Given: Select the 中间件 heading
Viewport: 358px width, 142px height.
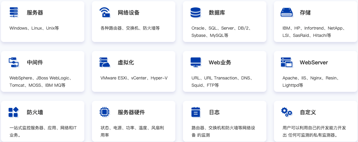Looking at the screenshot, I should (35, 63).
